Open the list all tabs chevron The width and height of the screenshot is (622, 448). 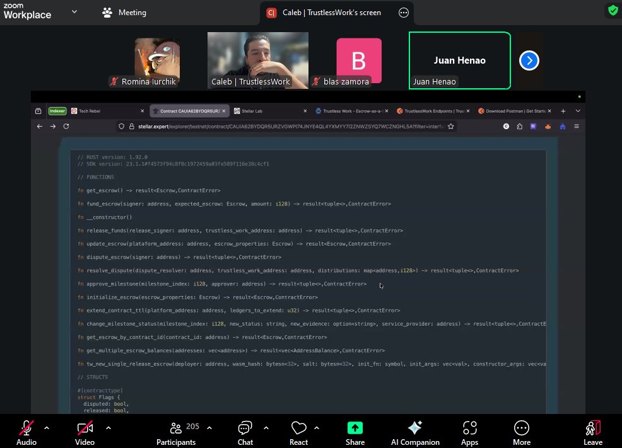coord(578,111)
